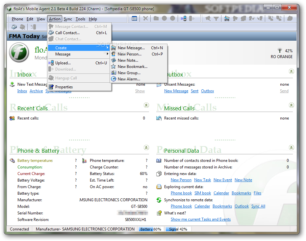The width and height of the screenshot is (306, 241).
Task: Click the delete X toolbar icon
Action: (x=145, y=19)
